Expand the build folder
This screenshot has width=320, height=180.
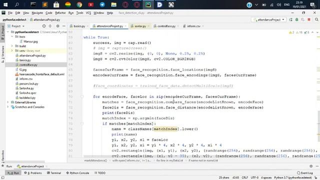[x=12, y=46]
